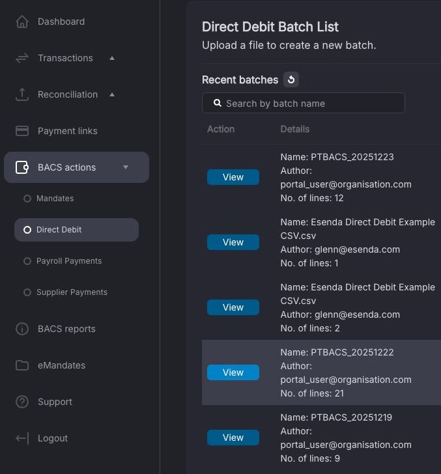Open the Payment links page
Screen dimensions: 441x474
[68, 131]
